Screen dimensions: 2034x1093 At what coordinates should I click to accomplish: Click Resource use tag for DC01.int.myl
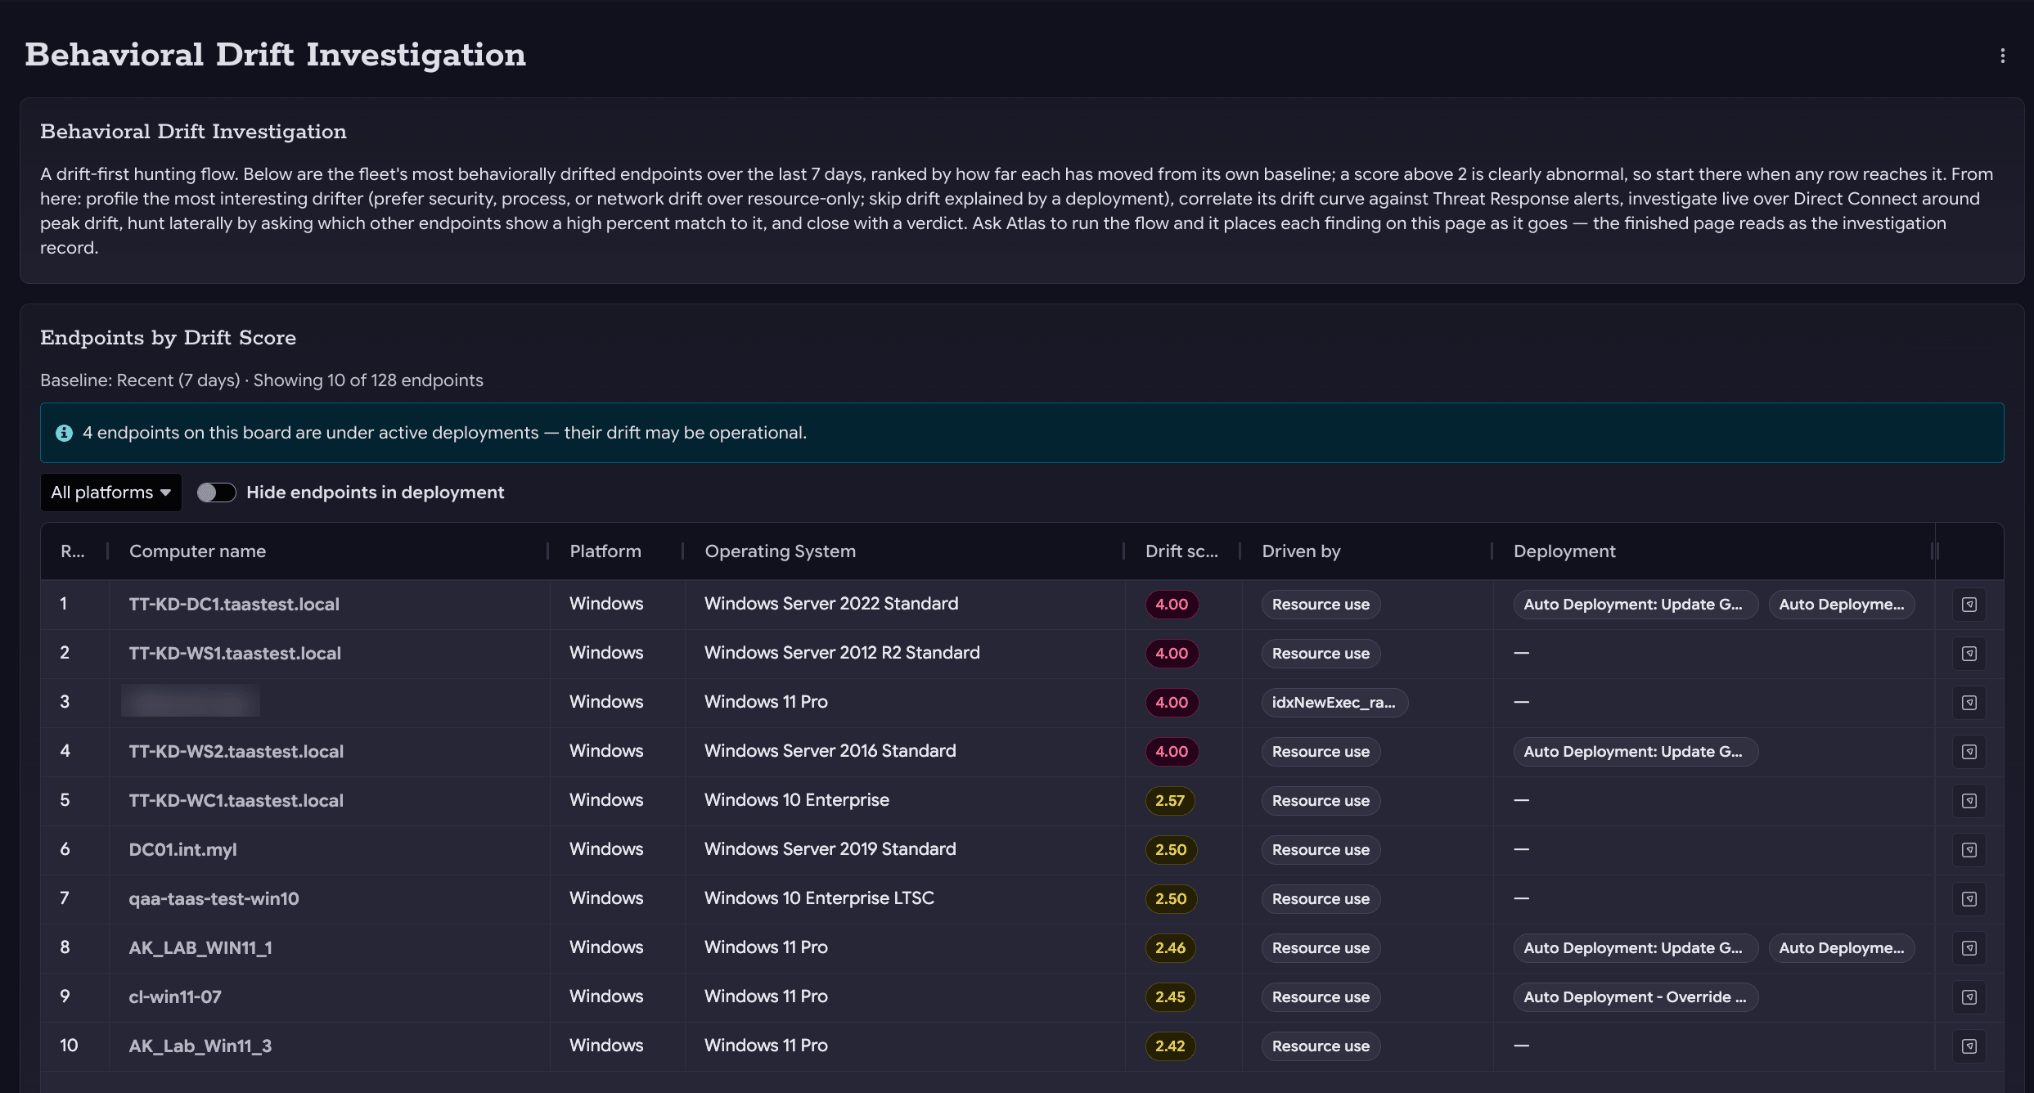pyautogui.click(x=1321, y=850)
